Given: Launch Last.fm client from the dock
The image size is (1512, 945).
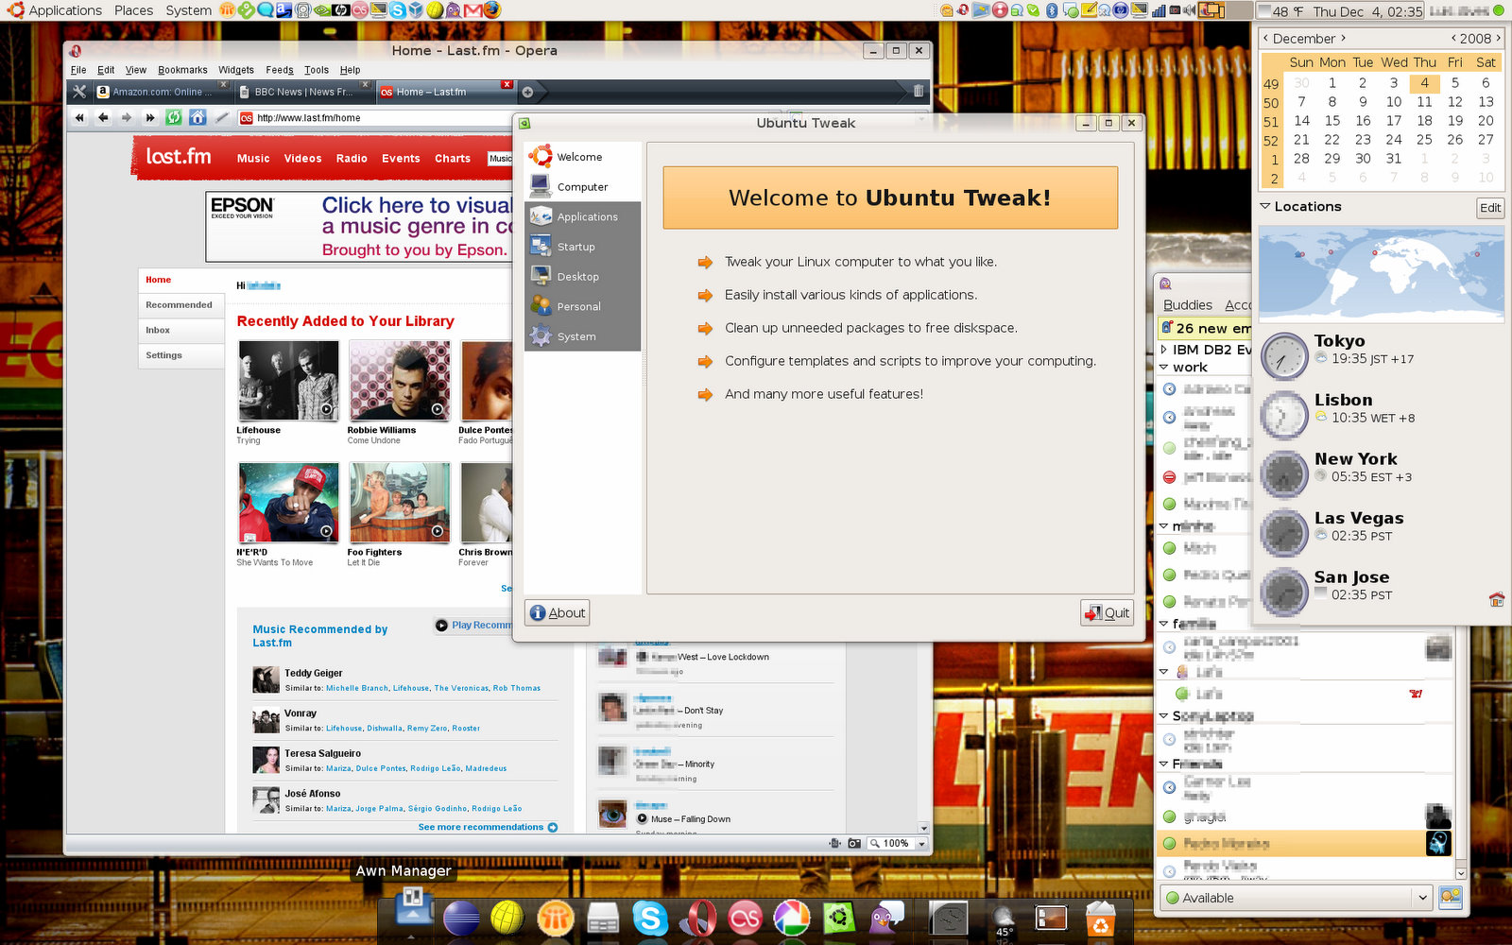Looking at the screenshot, I should click(745, 918).
